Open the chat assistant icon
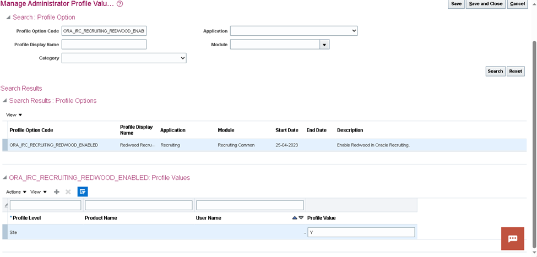Screen dimensions: 537x257 pos(512,238)
